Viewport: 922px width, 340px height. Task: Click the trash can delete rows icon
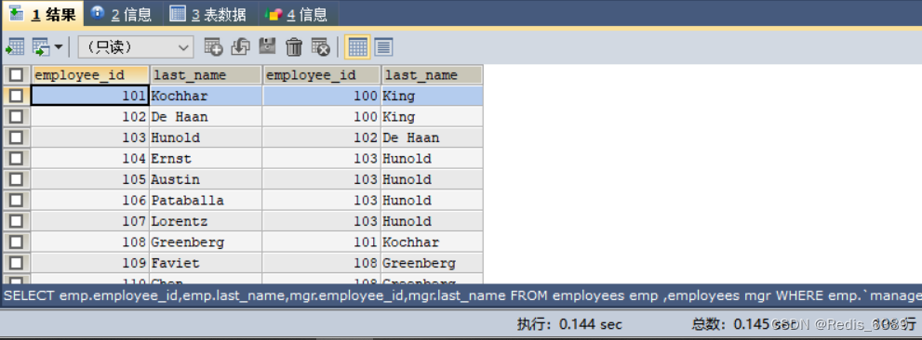coord(294,47)
